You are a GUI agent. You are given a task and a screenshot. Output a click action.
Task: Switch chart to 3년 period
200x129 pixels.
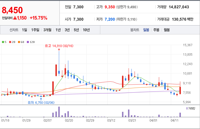[67, 30]
